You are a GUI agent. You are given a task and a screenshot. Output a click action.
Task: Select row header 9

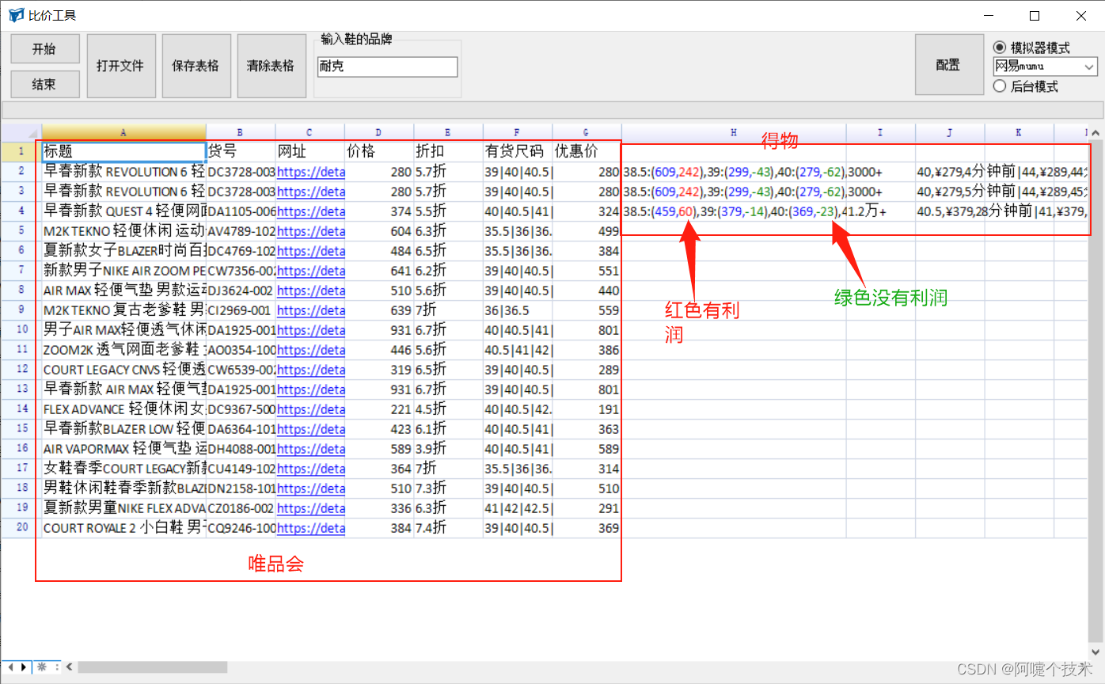21,310
